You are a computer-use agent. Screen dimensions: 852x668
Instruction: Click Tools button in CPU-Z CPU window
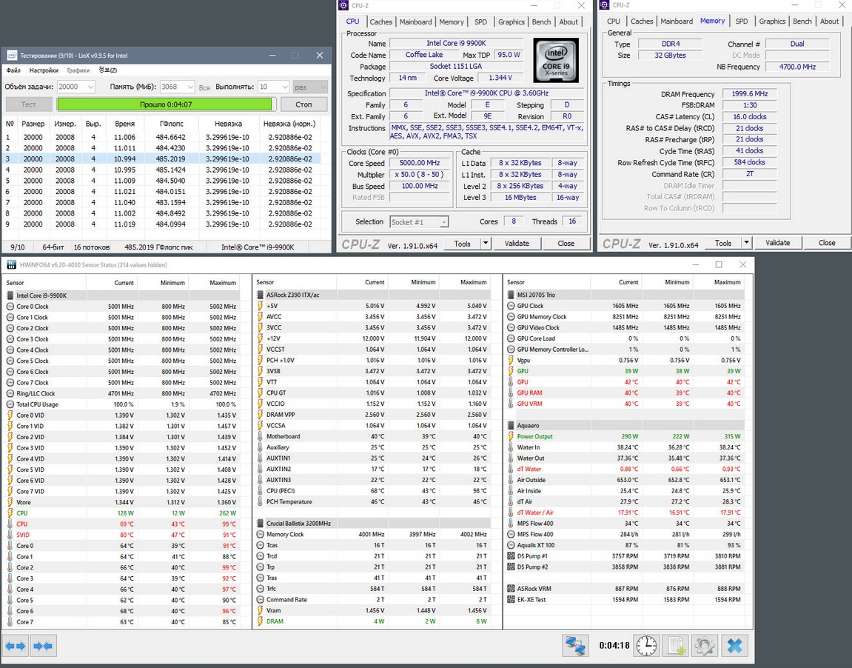pos(463,244)
